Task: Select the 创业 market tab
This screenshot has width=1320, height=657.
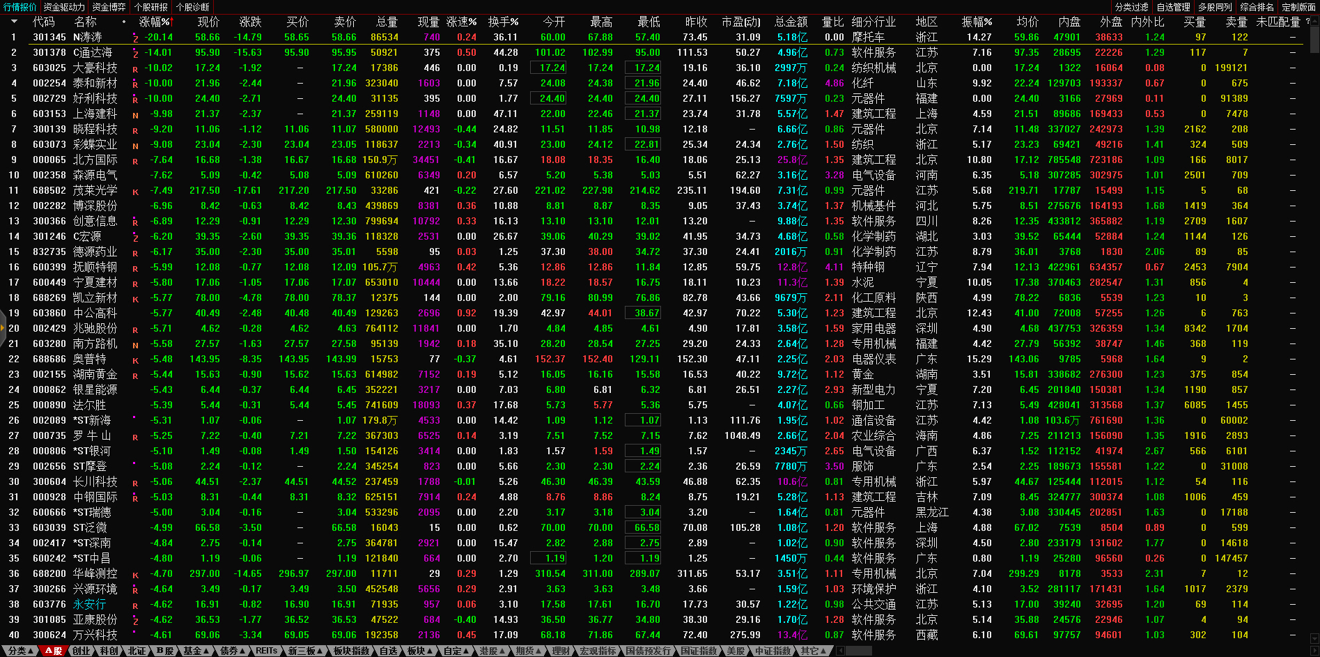Action: [81, 651]
